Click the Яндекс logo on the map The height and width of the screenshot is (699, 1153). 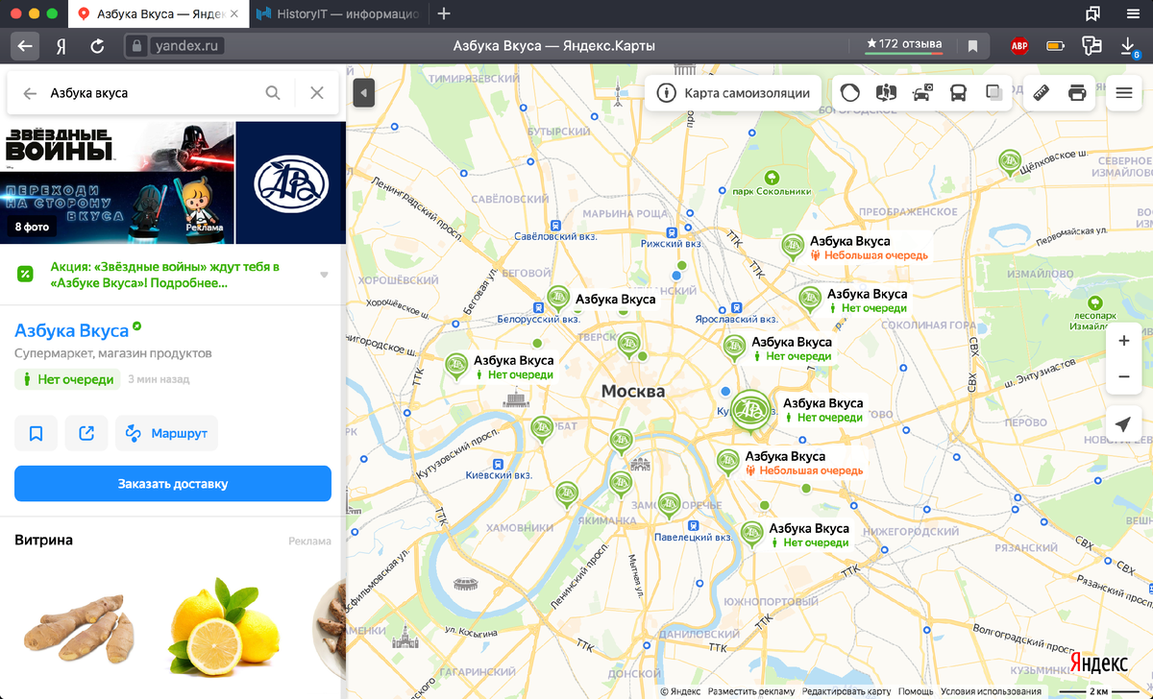click(x=1099, y=663)
